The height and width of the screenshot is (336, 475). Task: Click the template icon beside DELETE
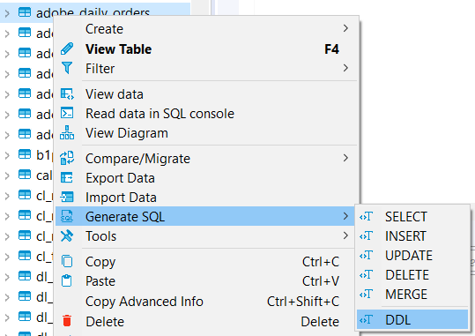click(x=366, y=275)
